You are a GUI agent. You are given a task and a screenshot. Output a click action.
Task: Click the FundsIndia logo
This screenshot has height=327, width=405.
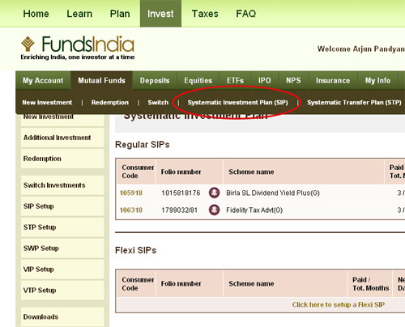(x=78, y=48)
